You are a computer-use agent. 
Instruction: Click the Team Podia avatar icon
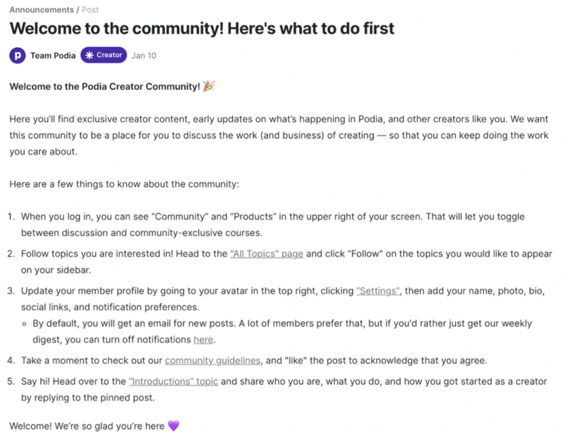[17, 56]
